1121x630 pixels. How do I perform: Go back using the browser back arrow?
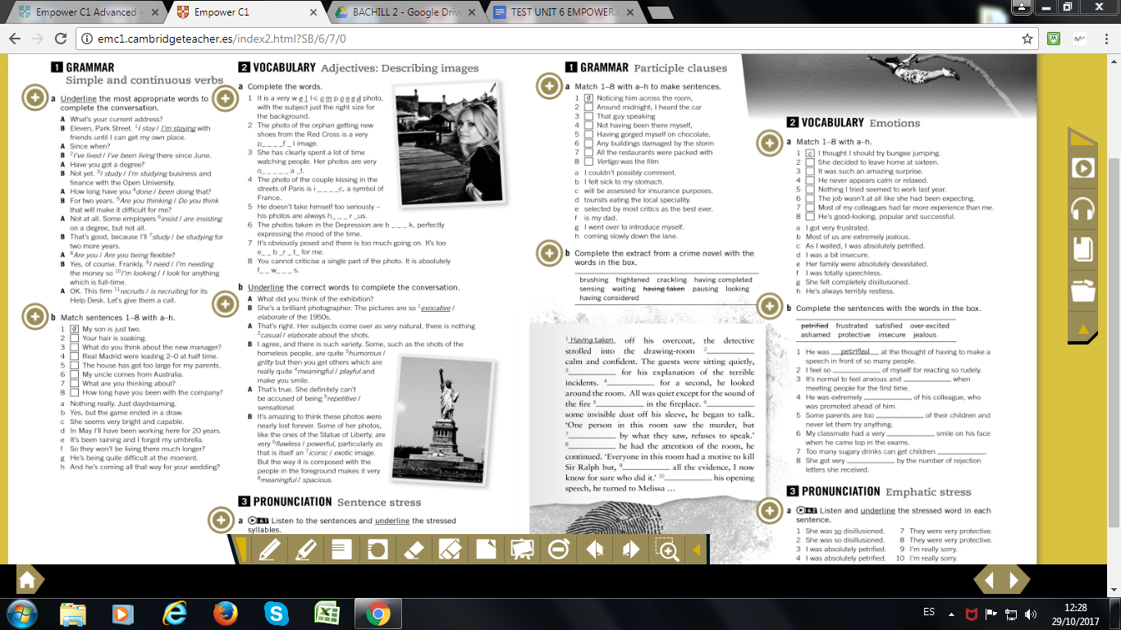pos(14,38)
